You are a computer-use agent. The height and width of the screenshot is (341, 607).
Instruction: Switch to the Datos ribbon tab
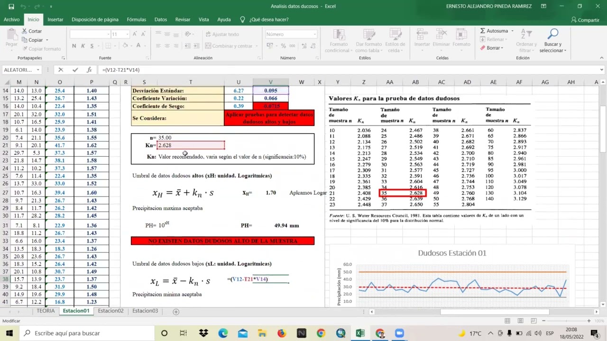(161, 19)
